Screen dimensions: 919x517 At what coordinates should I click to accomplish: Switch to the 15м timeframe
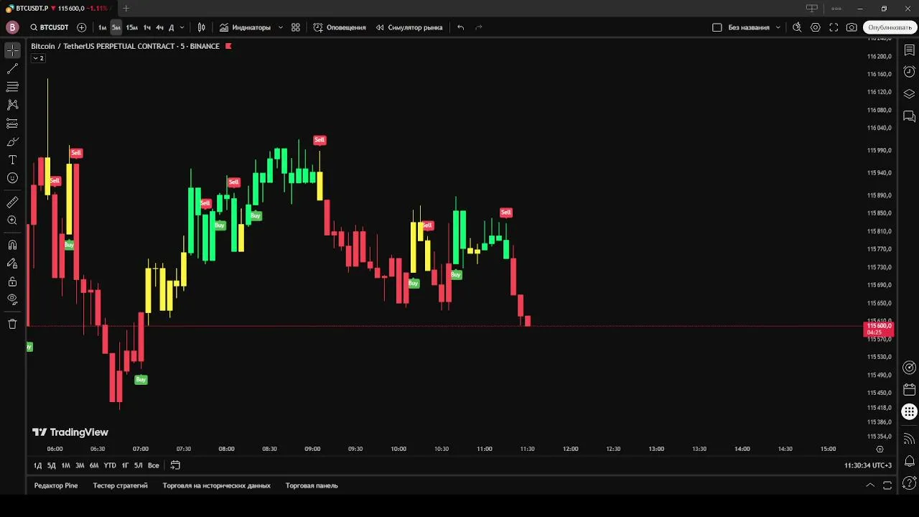(132, 27)
